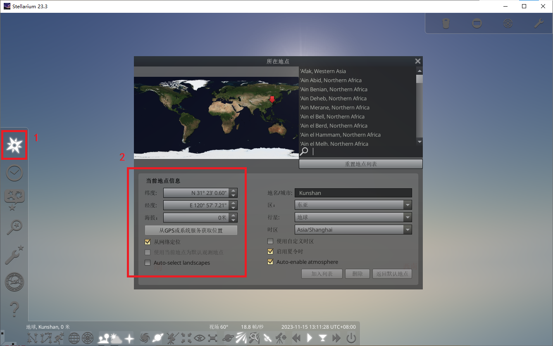553x346 pixels.
Task: Open the 区 (东亚) region dropdown
Action: click(x=408, y=205)
